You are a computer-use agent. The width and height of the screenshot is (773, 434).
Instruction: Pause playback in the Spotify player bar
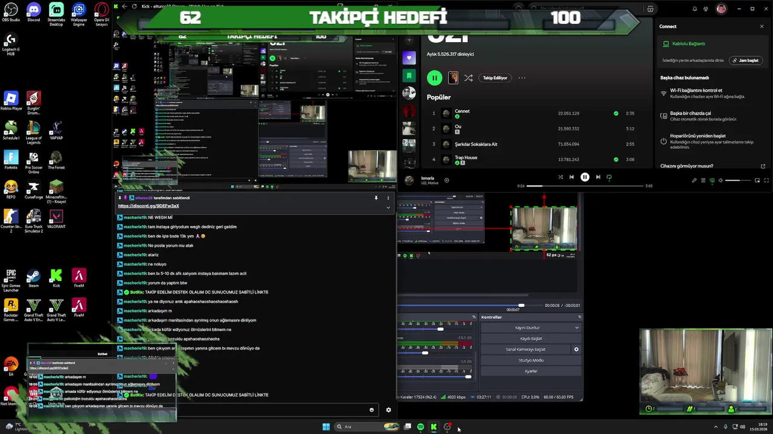(x=585, y=177)
